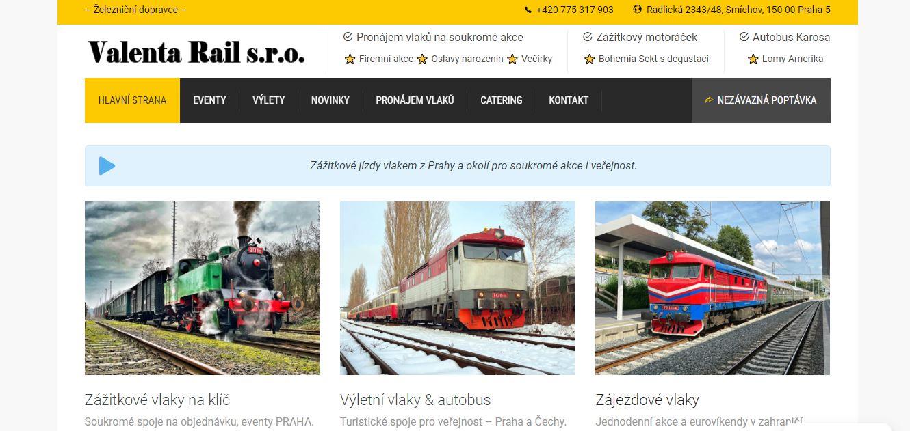The image size is (910, 431).
Task: Click the blue play arrow icon in banner
Action: pos(107,166)
